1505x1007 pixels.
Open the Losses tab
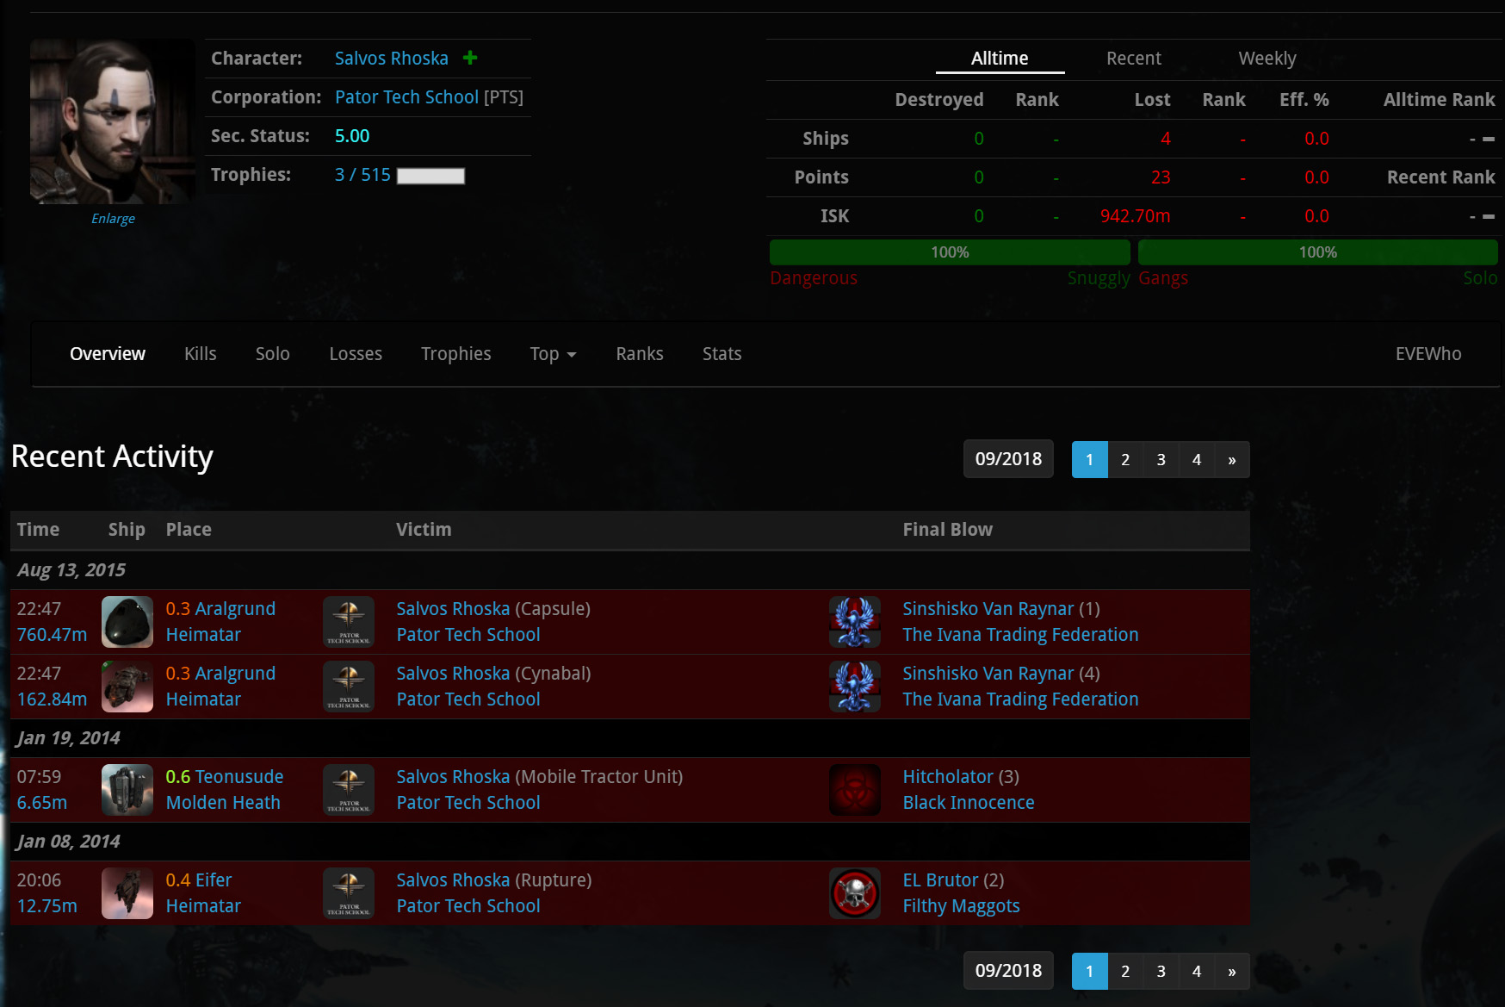point(356,354)
